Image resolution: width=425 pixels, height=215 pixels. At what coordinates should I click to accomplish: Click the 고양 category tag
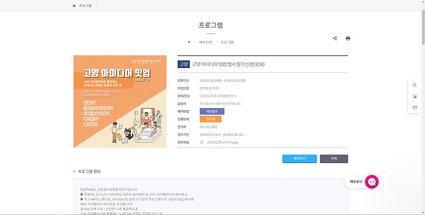click(183, 64)
